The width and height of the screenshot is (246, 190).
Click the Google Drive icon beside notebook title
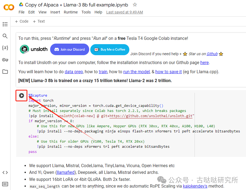21,5
